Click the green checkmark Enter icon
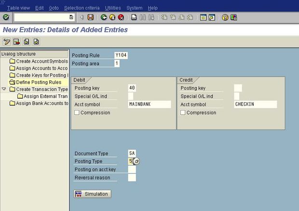The height and width of the screenshot is (211, 299). [x=6, y=17]
